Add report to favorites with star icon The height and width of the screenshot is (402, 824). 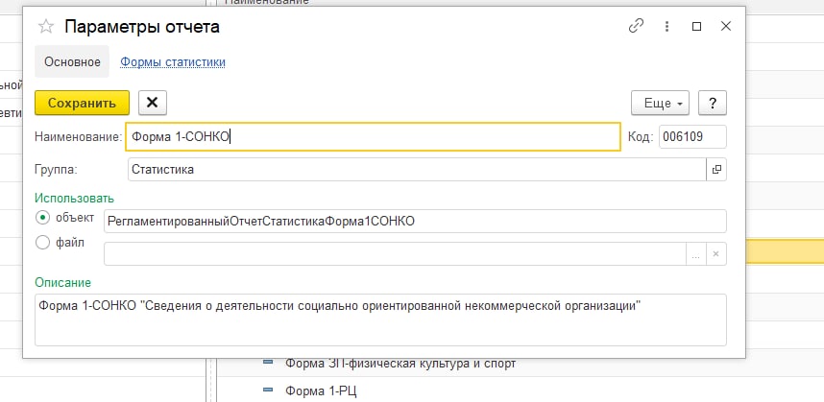coord(45,27)
